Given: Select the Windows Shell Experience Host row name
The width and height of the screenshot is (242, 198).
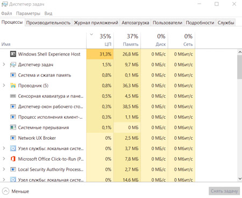Looking at the screenshot, I should point(49,54).
